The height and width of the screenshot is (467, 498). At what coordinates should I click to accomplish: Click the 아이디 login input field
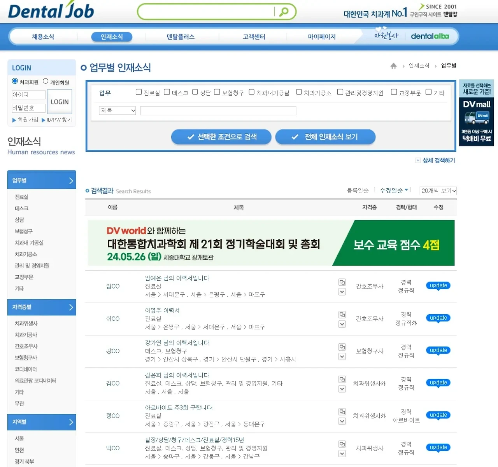[28, 94]
